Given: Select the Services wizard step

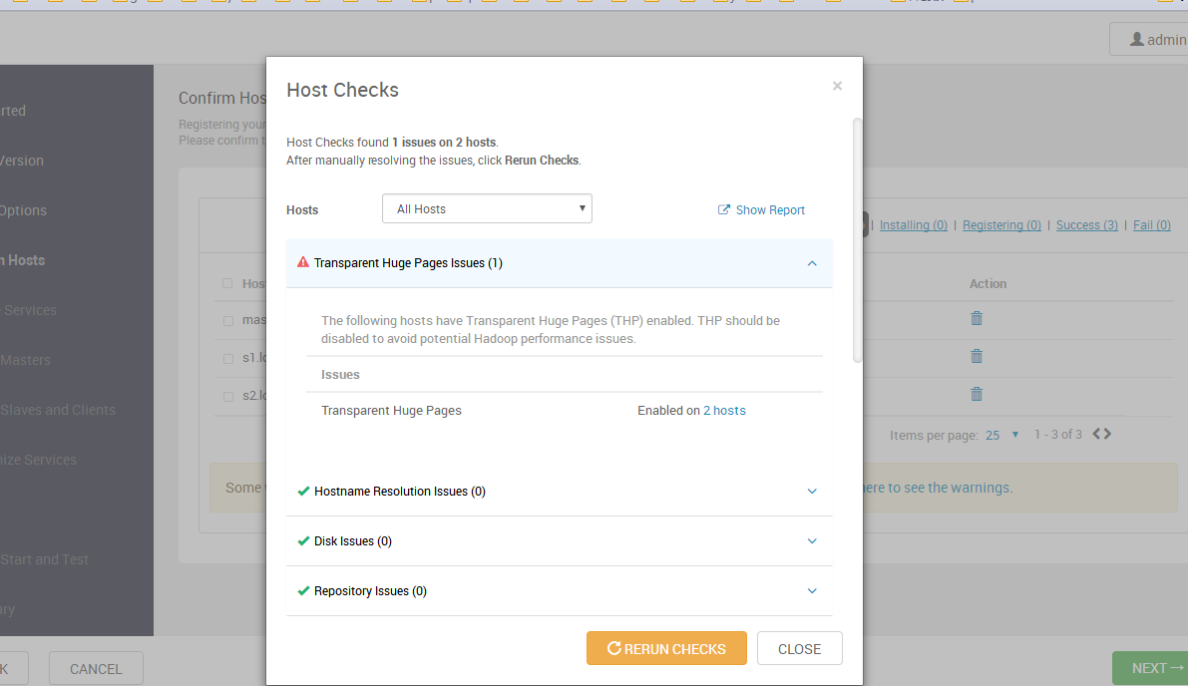Looking at the screenshot, I should click(29, 310).
